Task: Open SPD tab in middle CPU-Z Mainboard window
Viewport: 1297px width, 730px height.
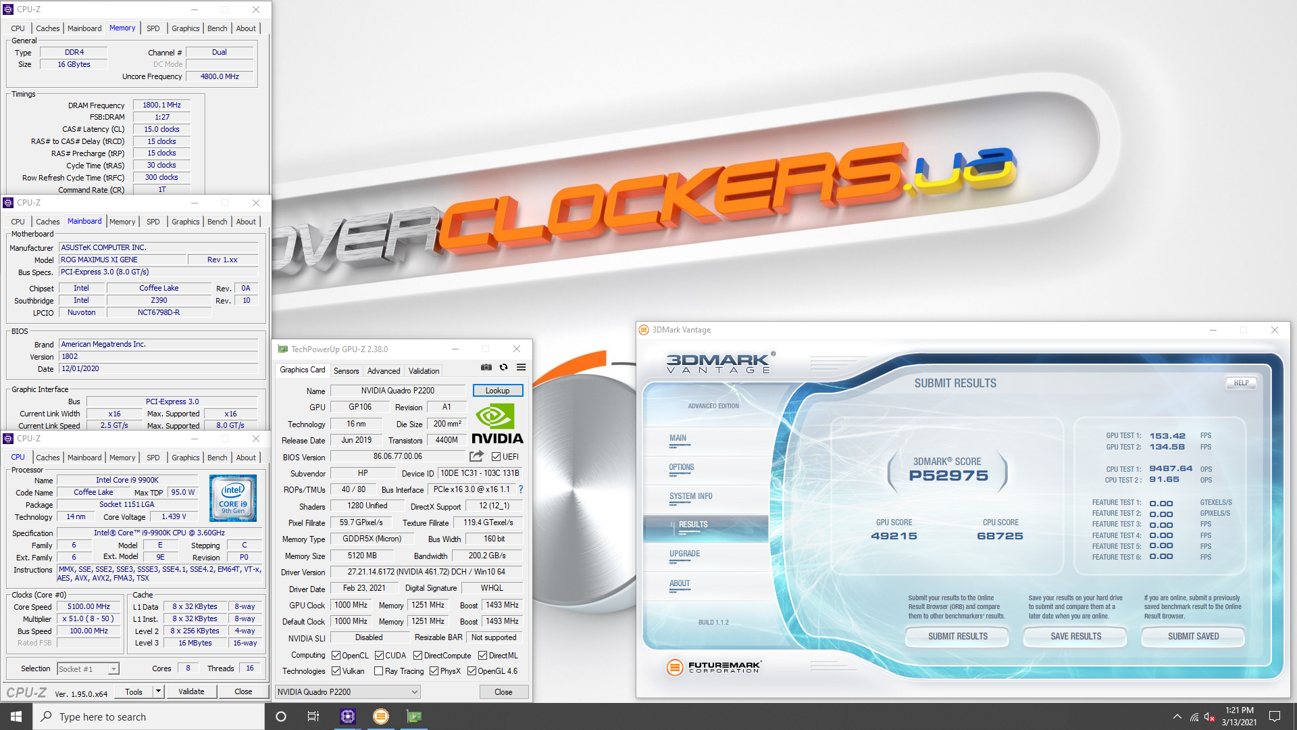Action: pyautogui.click(x=153, y=222)
